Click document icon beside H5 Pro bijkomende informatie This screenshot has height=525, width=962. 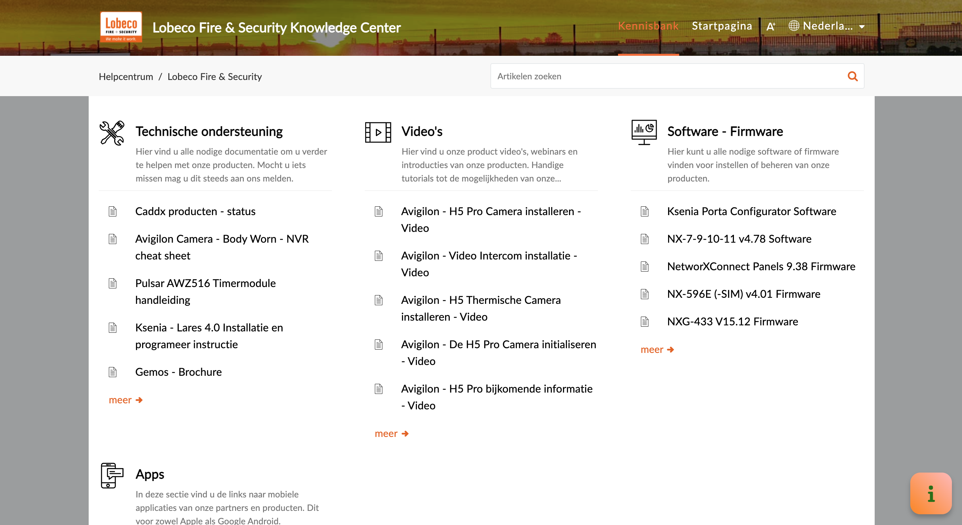pyautogui.click(x=379, y=389)
